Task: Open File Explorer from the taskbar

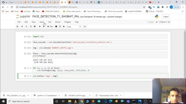Action: pos(70,101)
